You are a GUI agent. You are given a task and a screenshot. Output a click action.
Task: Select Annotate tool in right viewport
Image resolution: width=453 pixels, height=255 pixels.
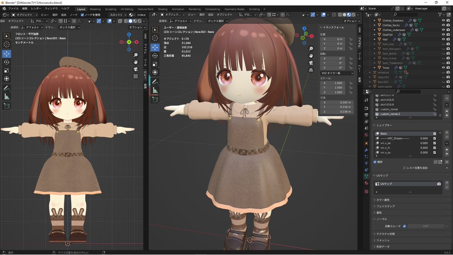[155, 82]
